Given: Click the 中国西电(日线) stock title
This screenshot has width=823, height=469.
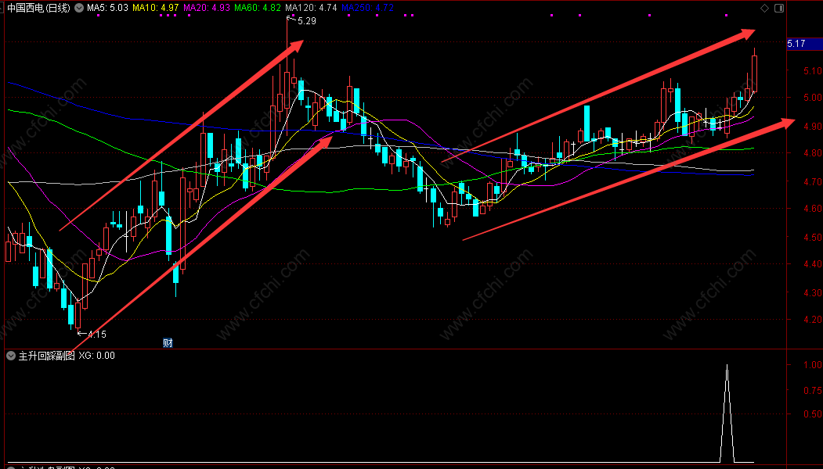Looking at the screenshot, I should [39, 8].
